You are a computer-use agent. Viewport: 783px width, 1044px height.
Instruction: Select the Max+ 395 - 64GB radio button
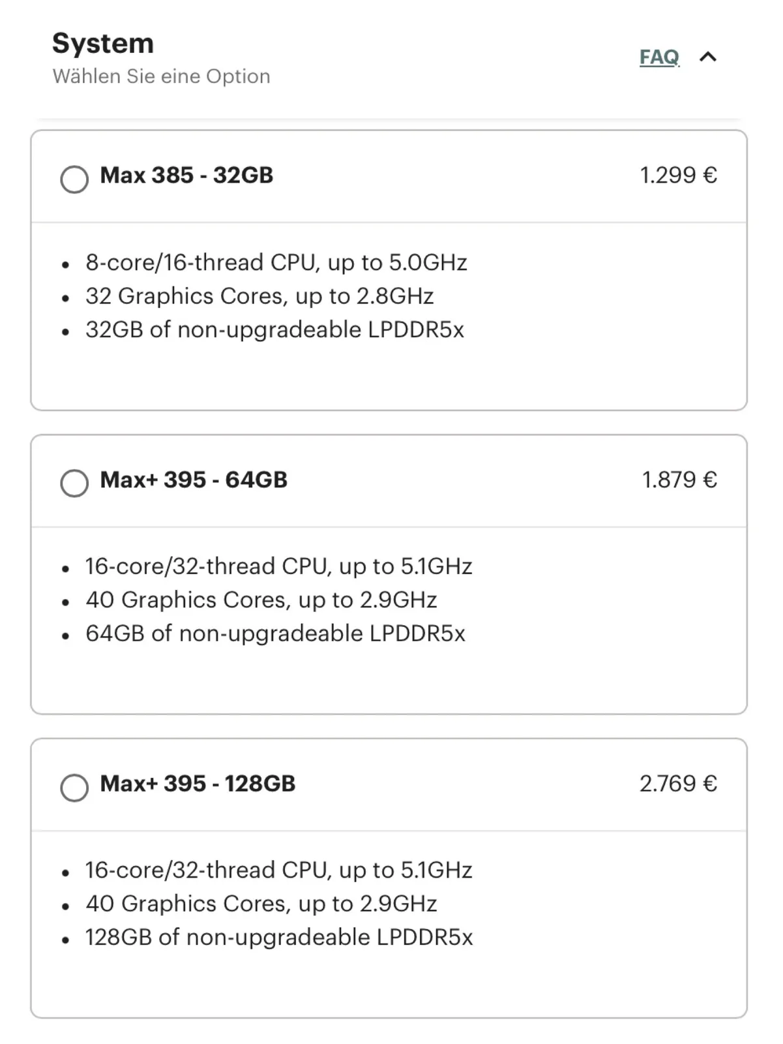pos(74,484)
